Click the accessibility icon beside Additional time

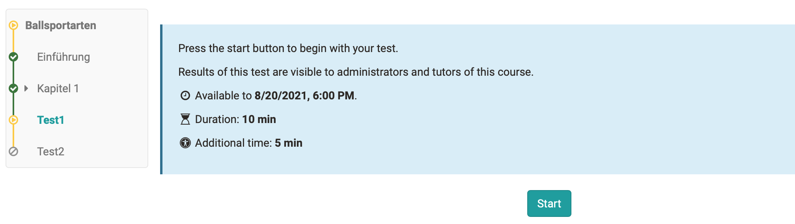pos(185,143)
